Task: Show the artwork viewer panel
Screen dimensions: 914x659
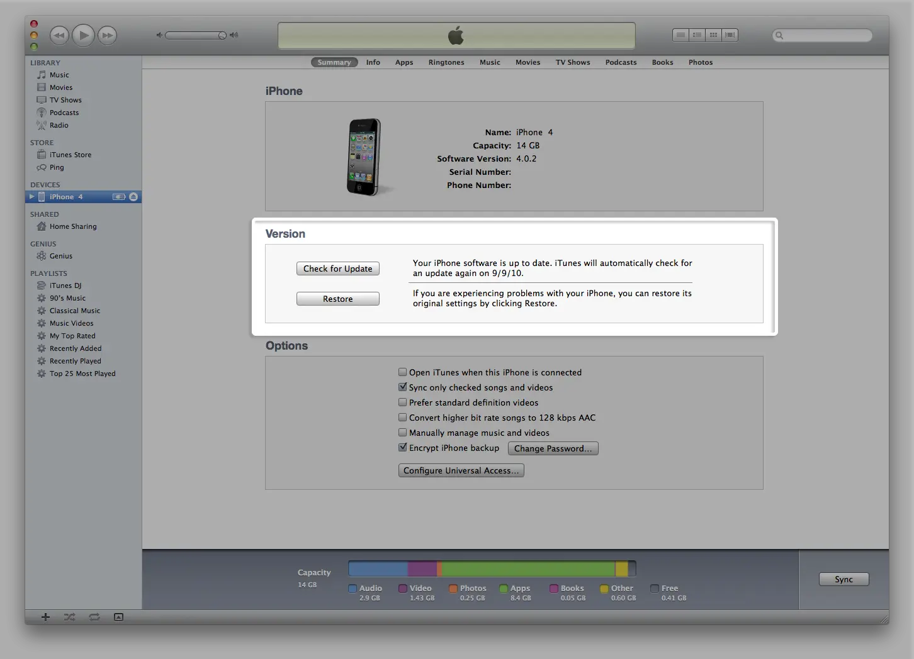Action: (118, 617)
